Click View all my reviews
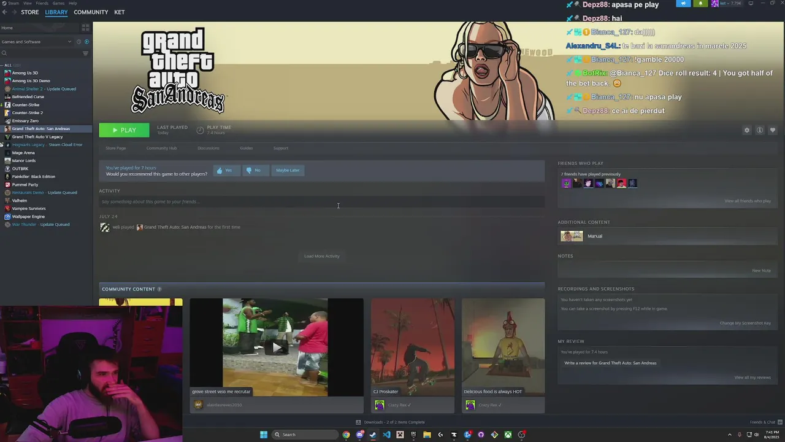Viewport: 785px width, 442px height. click(752, 378)
